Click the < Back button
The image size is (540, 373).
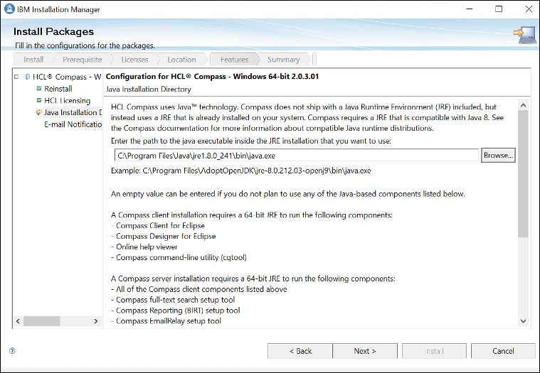point(300,351)
